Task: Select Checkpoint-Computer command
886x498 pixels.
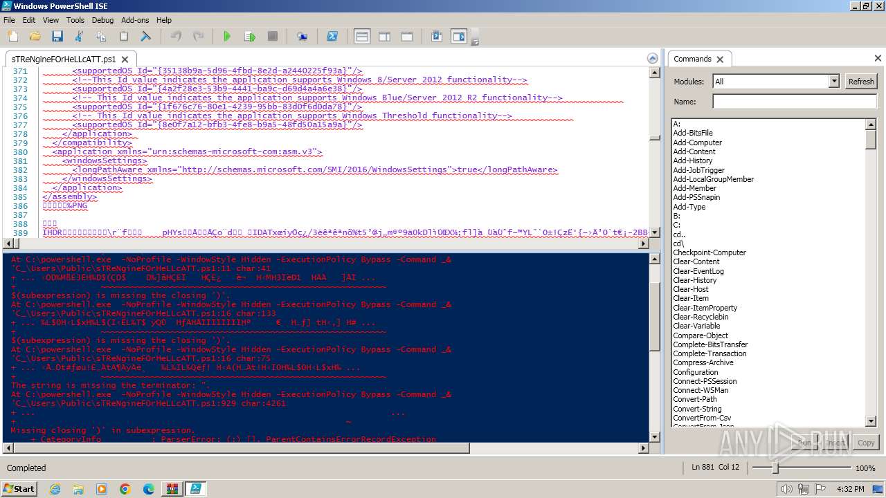Action: click(709, 252)
